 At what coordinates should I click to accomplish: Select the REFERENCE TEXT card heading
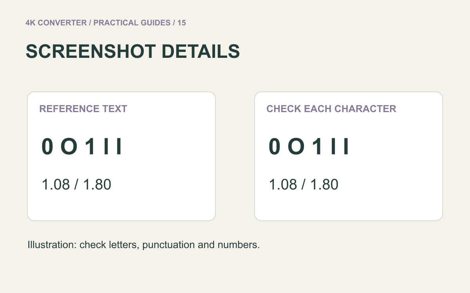(83, 109)
